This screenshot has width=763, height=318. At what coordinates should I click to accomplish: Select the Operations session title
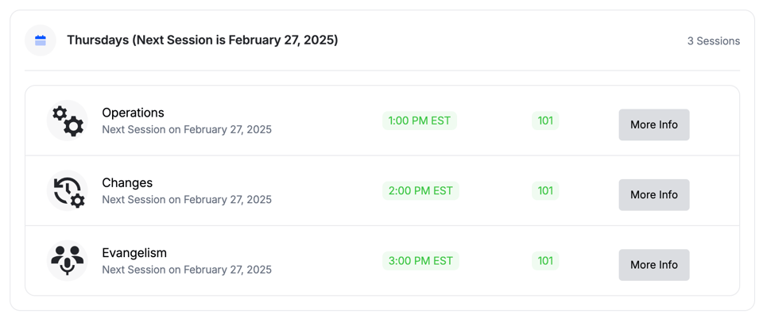click(133, 113)
